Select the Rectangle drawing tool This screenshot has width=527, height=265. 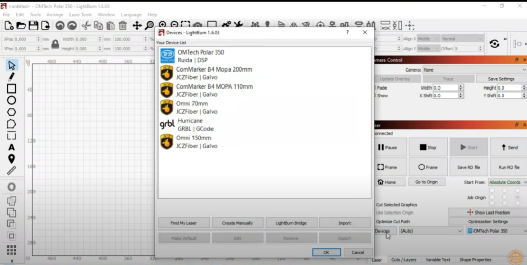pyautogui.click(x=11, y=89)
